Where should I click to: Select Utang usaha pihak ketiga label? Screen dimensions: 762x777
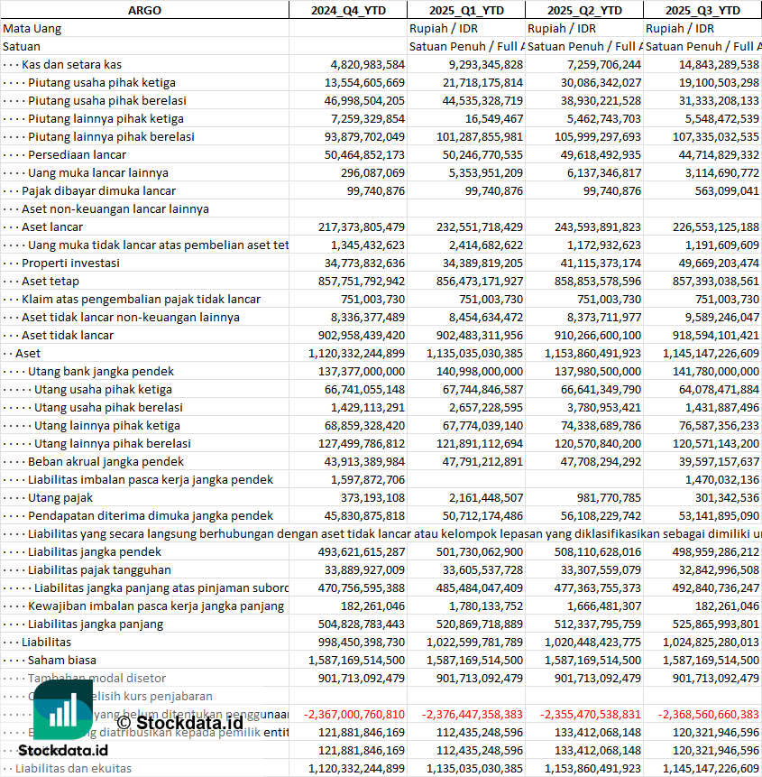pyautogui.click(x=103, y=390)
